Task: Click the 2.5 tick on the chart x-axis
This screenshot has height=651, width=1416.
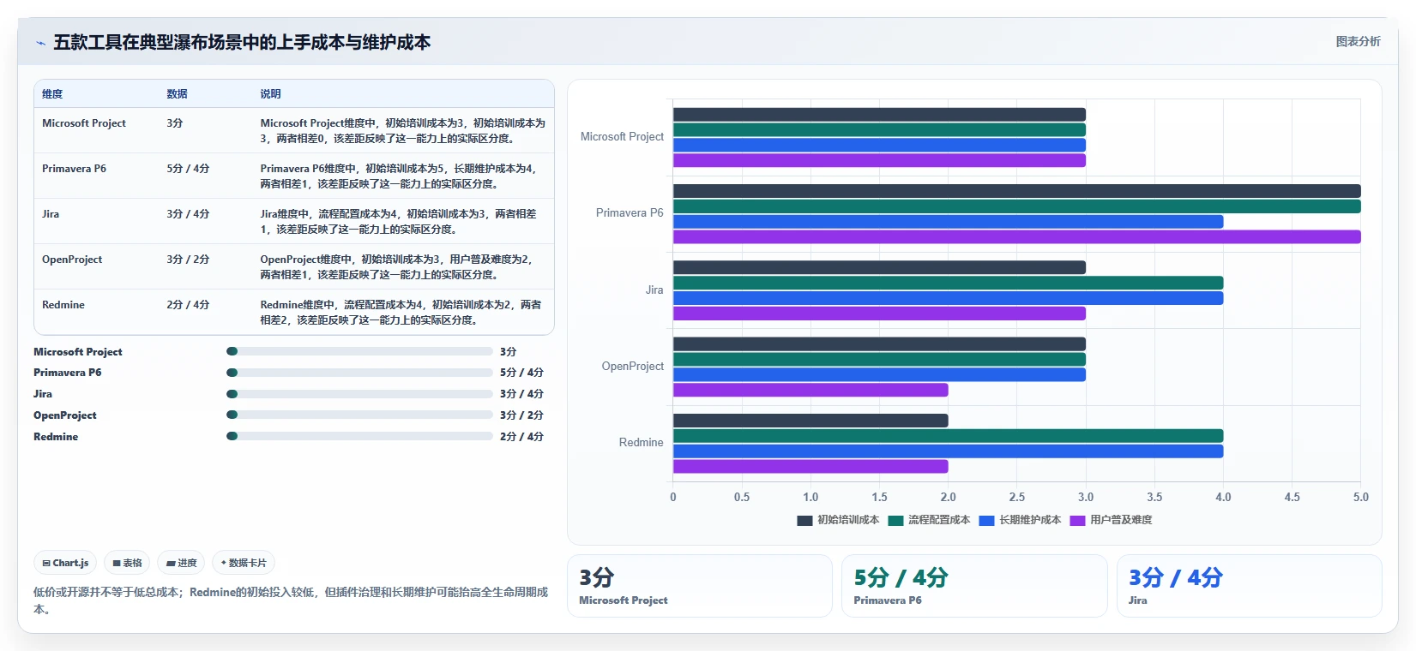Action: pyautogui.click(x=1017, y=498)
